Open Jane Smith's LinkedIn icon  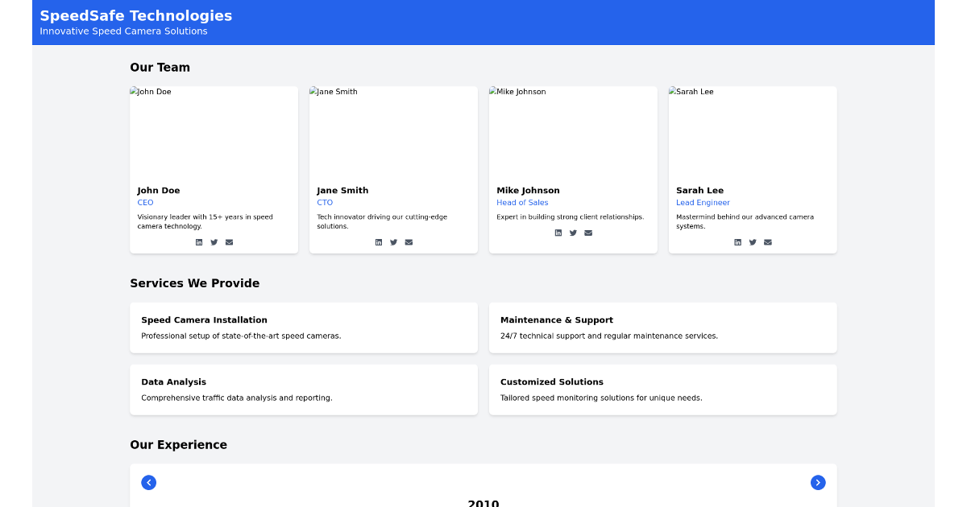379,241
